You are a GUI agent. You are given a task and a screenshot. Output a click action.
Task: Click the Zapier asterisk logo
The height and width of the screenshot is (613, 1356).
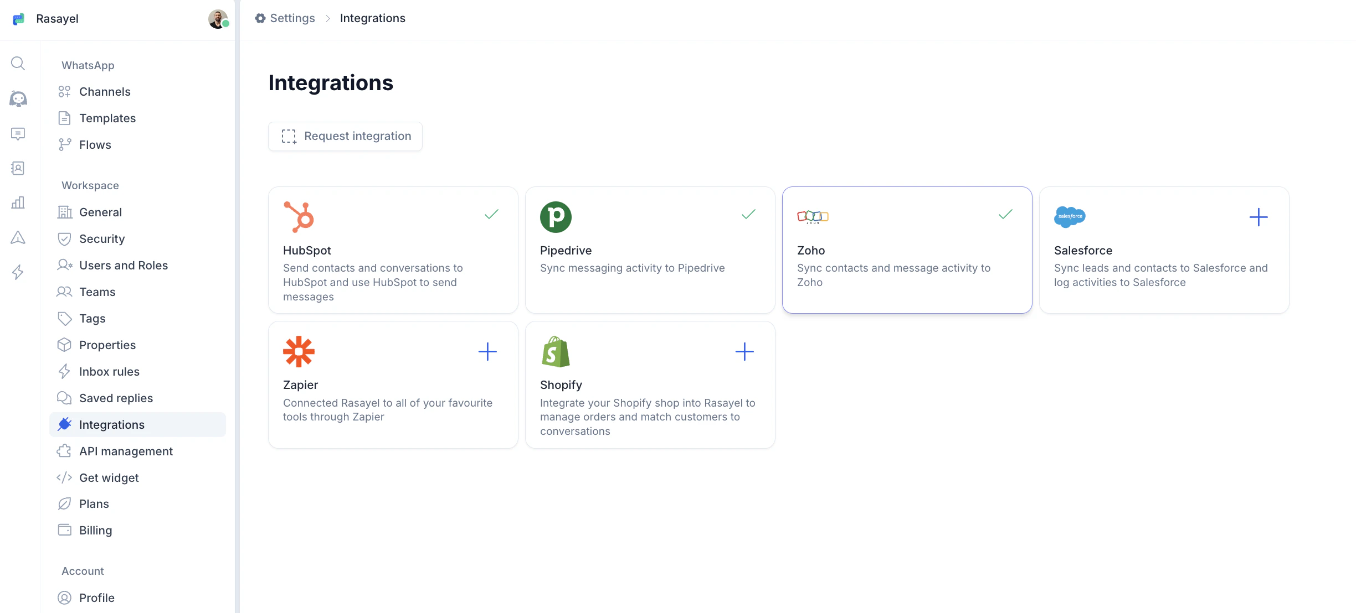299,351
